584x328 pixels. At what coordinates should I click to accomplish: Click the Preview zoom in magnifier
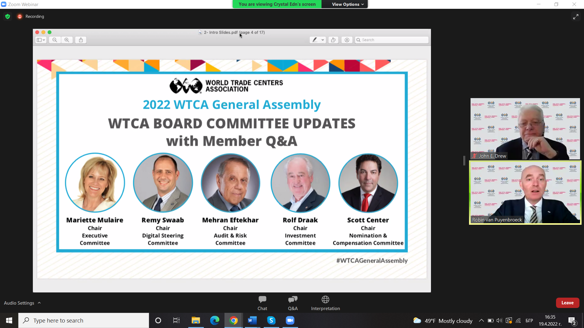tap(67, 40)
